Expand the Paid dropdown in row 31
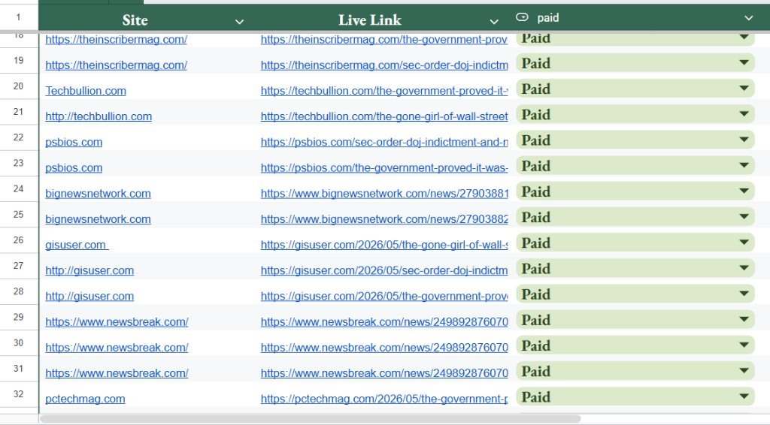The width and height of the screenshot is (770, 425). [x=744, y=371]
